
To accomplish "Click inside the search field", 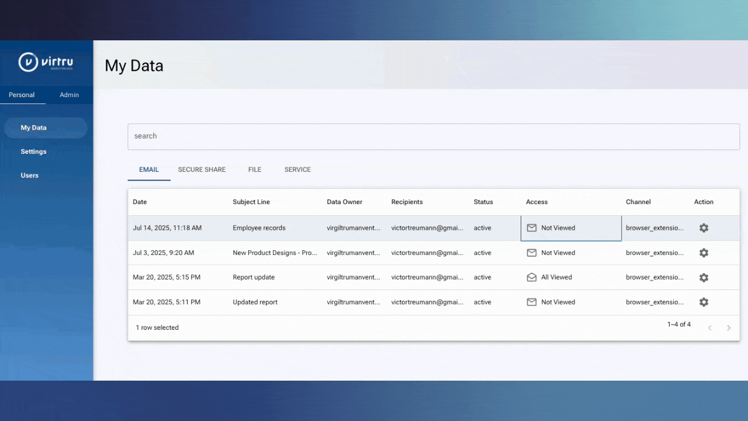I will click(x=434, y=136).
